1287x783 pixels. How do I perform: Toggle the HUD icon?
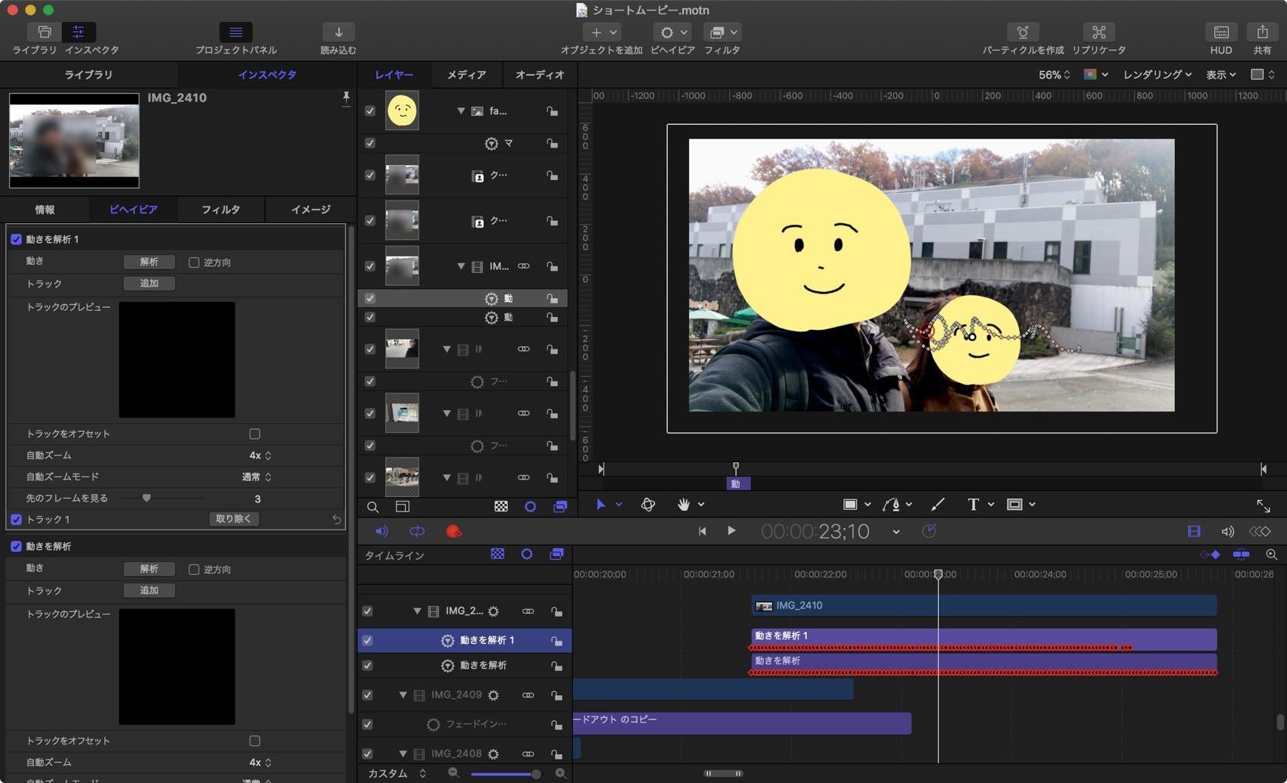click(1221, 32)
